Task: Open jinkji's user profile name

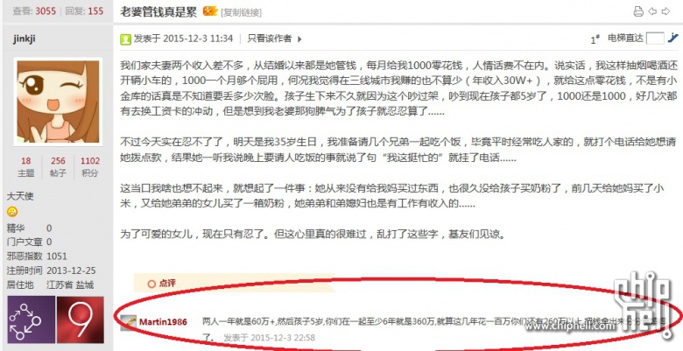Action: 24,39
